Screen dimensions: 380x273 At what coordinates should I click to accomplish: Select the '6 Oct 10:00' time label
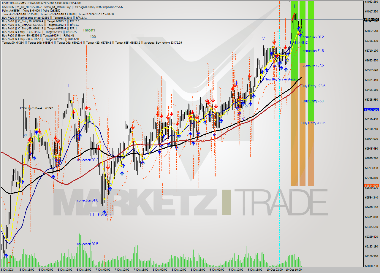pos(65,270)
